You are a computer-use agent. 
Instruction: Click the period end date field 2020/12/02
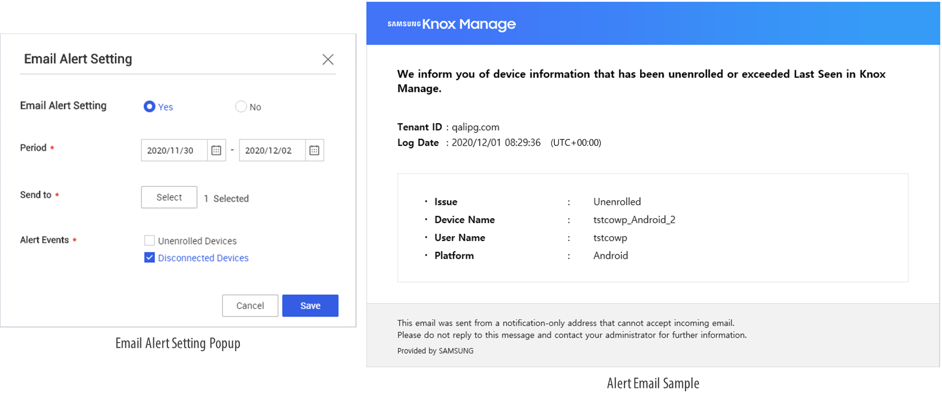click(272, 150)
